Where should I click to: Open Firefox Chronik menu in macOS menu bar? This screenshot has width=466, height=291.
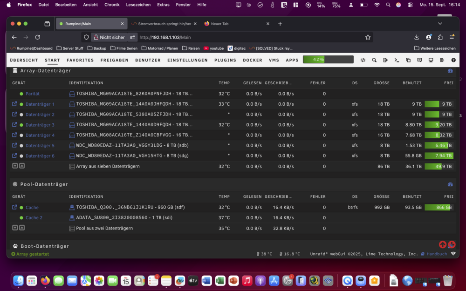click(x=112, y=5)
